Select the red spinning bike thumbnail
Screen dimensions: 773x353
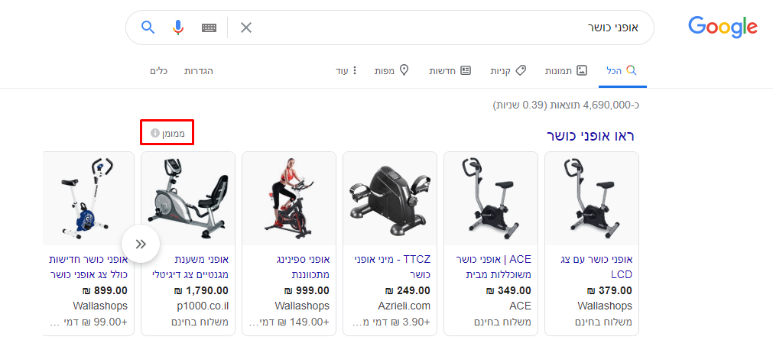pyautogui.click(x=289, y=199)
